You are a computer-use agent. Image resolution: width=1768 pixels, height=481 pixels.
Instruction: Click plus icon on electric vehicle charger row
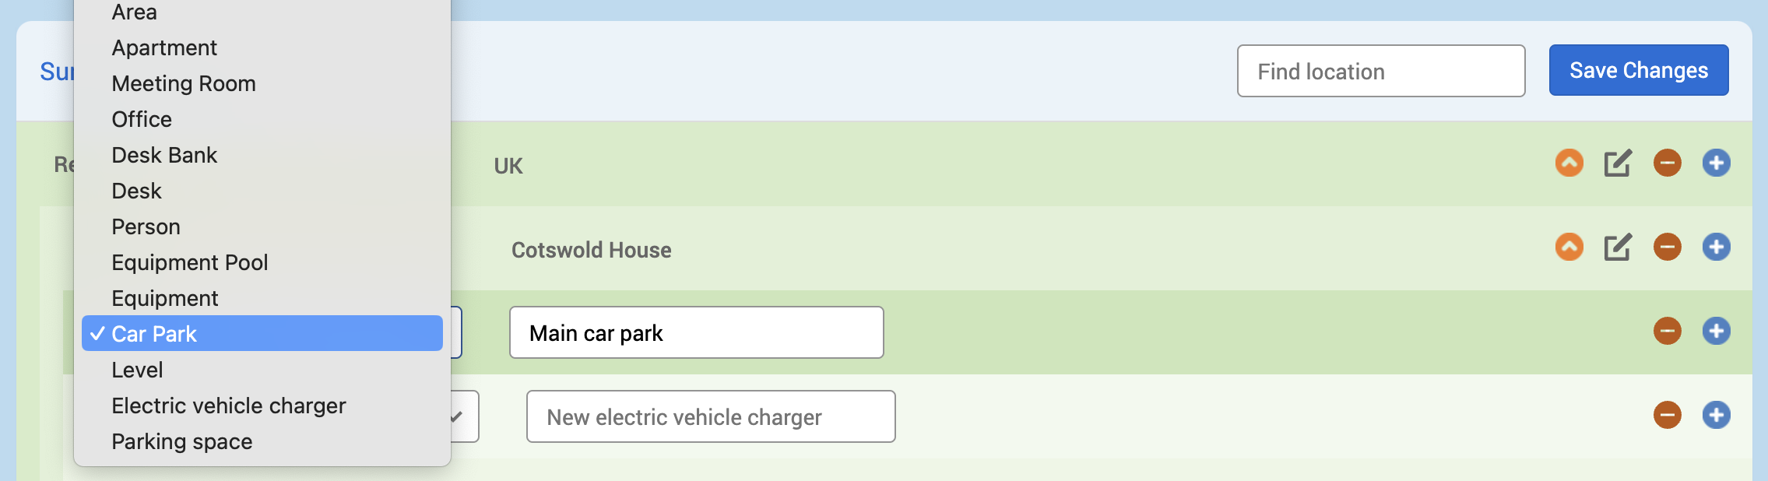[x=1716, y=416]
